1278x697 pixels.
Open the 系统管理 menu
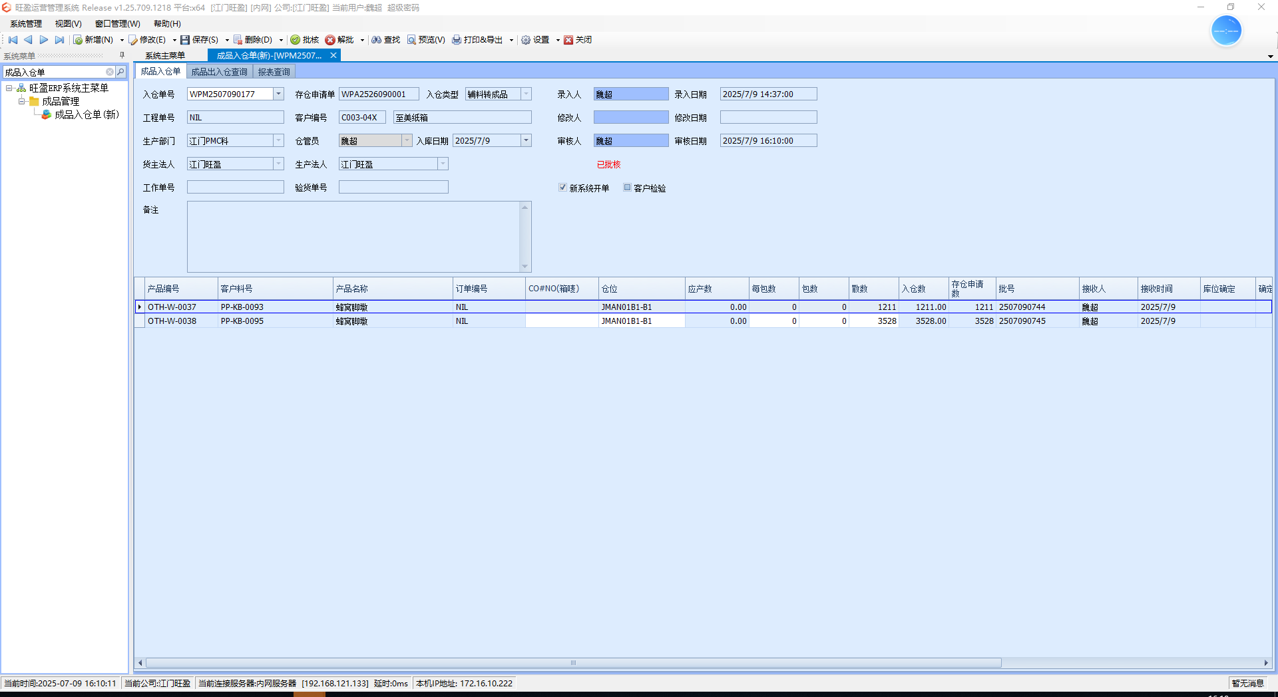coord(26,23)
